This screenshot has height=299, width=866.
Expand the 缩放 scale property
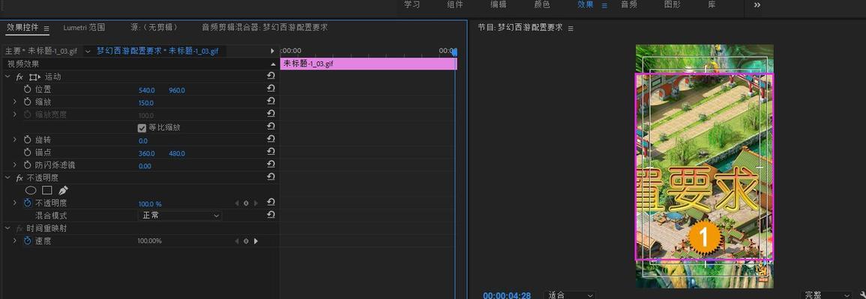(15, 102)
